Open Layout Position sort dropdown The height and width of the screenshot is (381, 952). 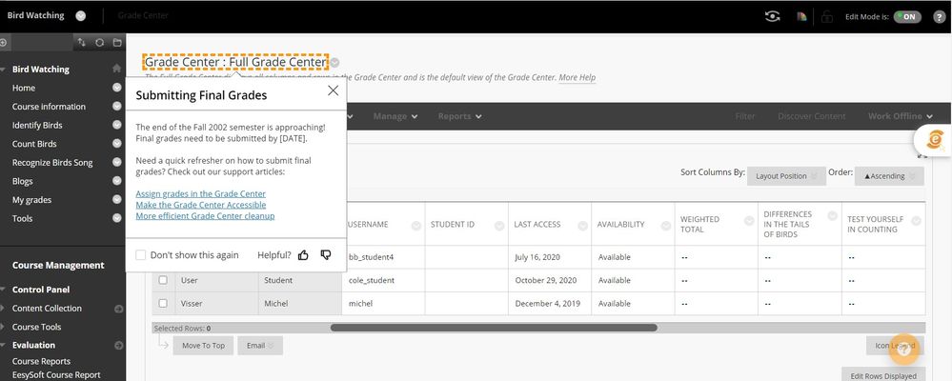tap(786, 176)
